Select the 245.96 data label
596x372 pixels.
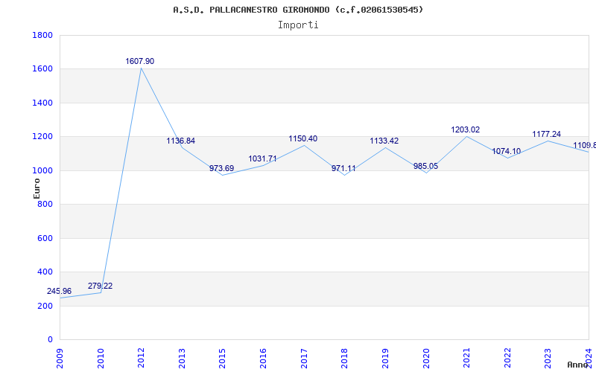[59, 291]
